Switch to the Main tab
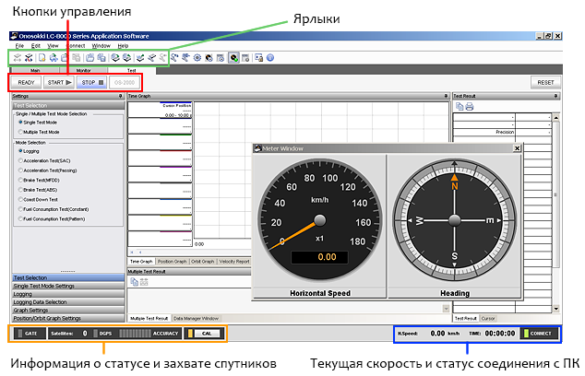Screen dimensions: 585x376 pyautogui.click(x=35, y=70)
